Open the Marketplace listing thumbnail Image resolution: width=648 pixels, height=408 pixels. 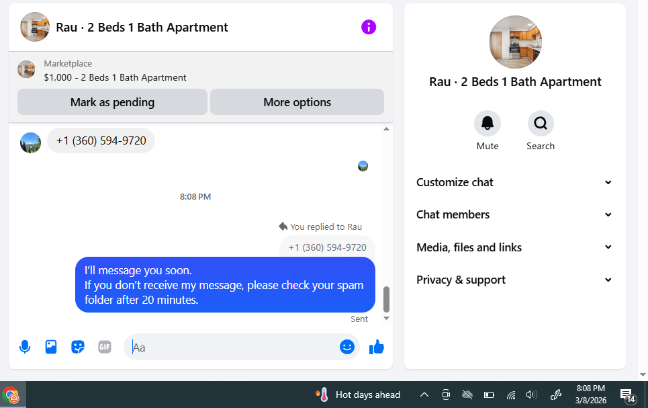click(x=26, y=69)
